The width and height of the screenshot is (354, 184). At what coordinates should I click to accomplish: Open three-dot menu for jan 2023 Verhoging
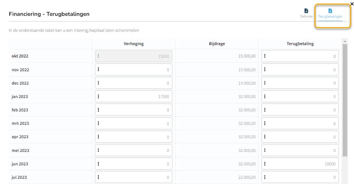pyautogui.click(x=99, y=96)
